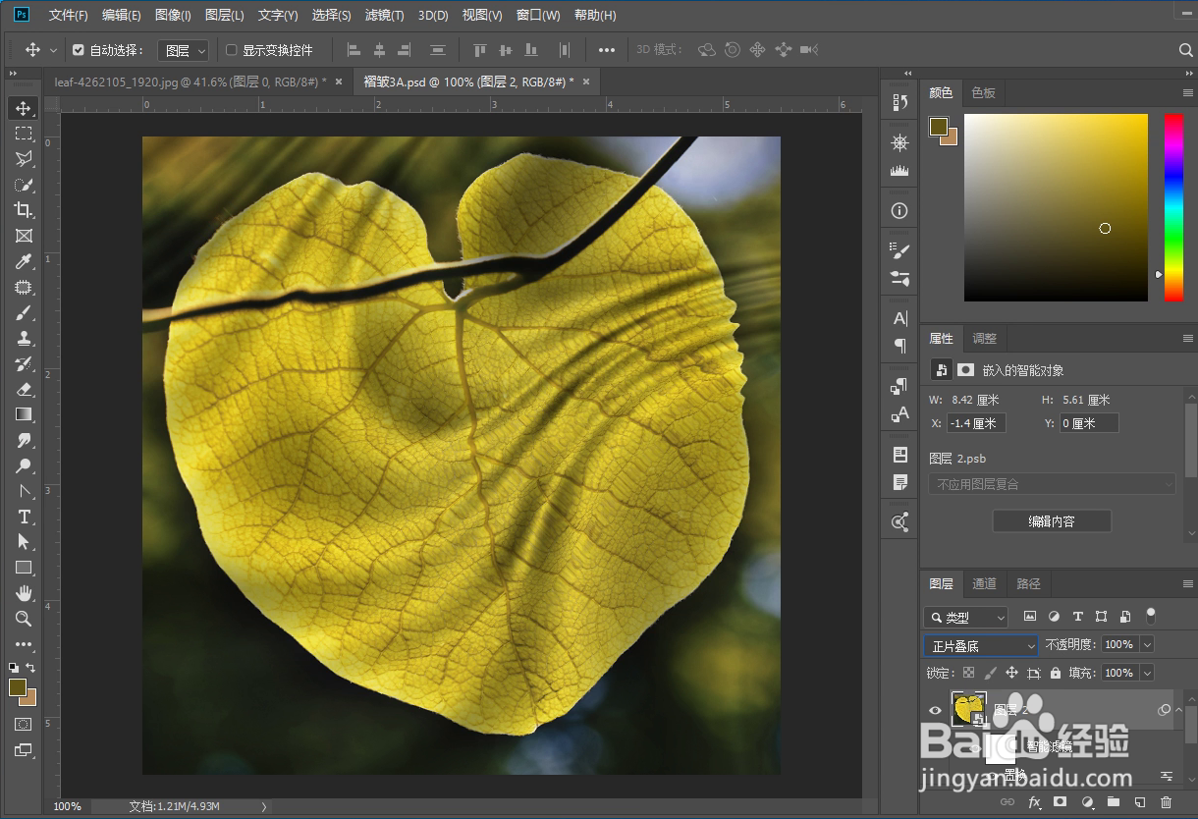1198x819 pixels.
Task: Select the Horizontal Type tool
Action: 24,517
